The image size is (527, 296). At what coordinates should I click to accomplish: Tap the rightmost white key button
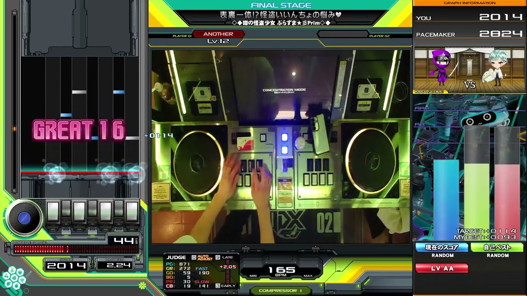pyautogui.click(x=132, y=212)
